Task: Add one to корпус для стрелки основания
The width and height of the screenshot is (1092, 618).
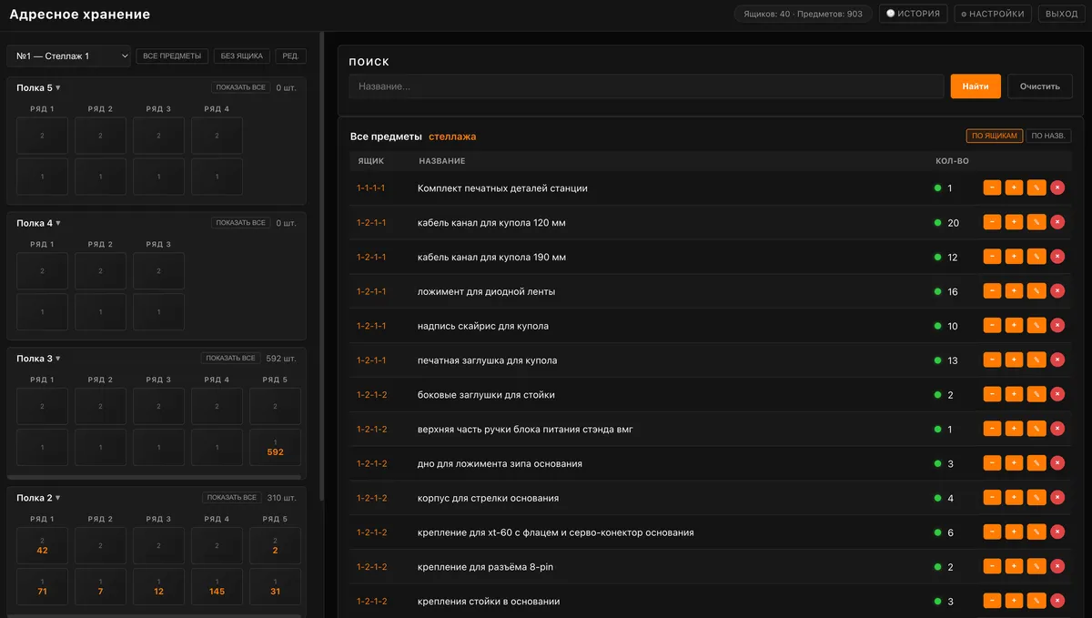Action: 1014,498
